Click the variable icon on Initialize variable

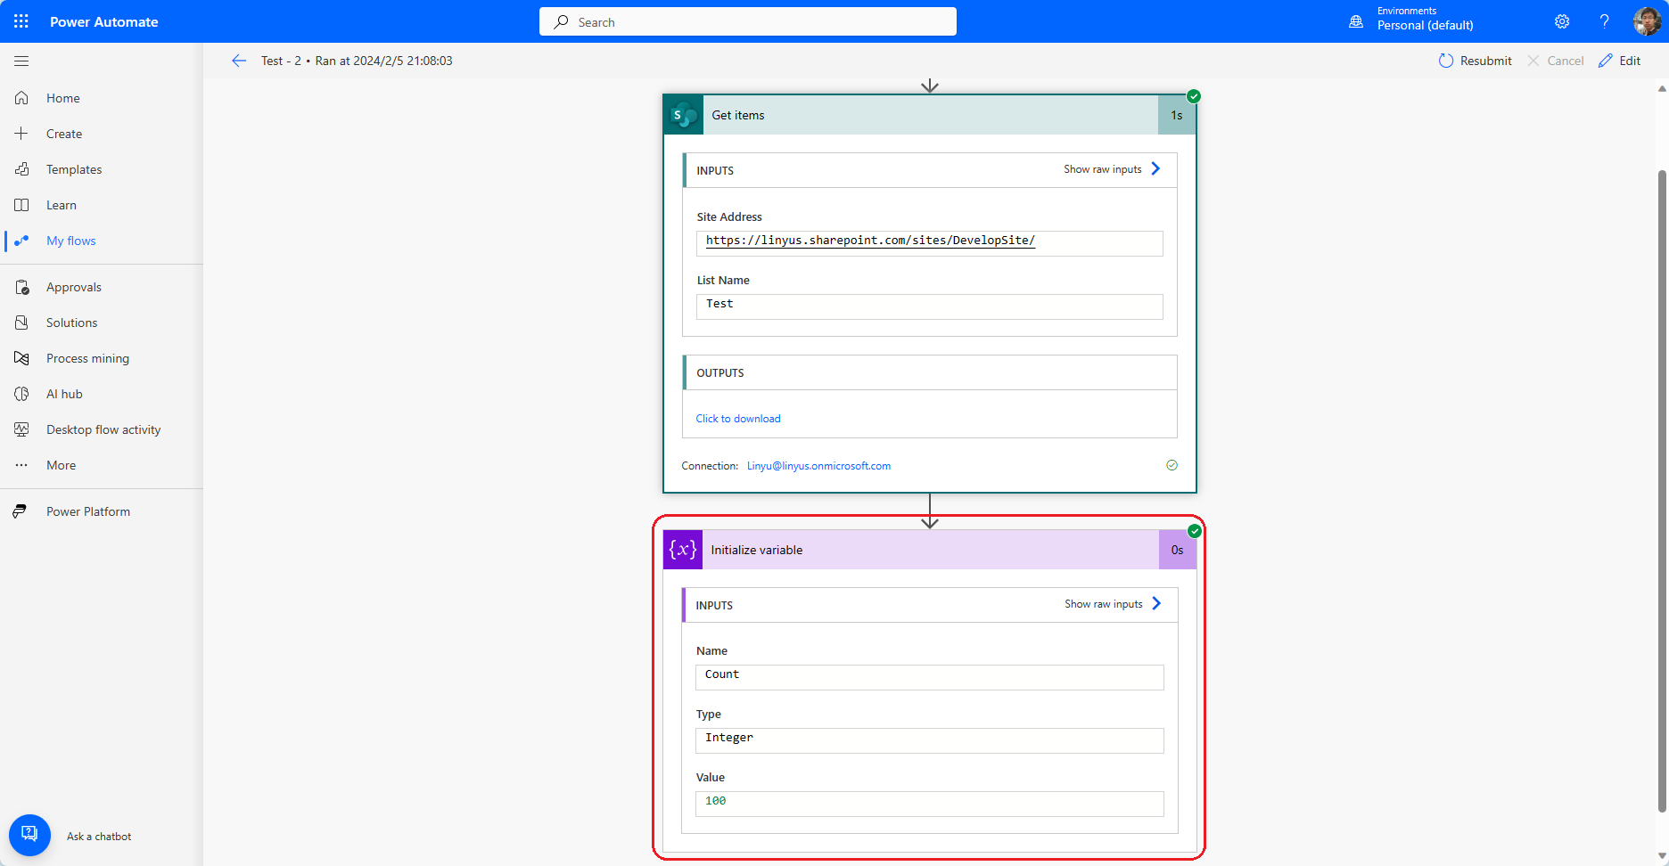tap(683, 550)
